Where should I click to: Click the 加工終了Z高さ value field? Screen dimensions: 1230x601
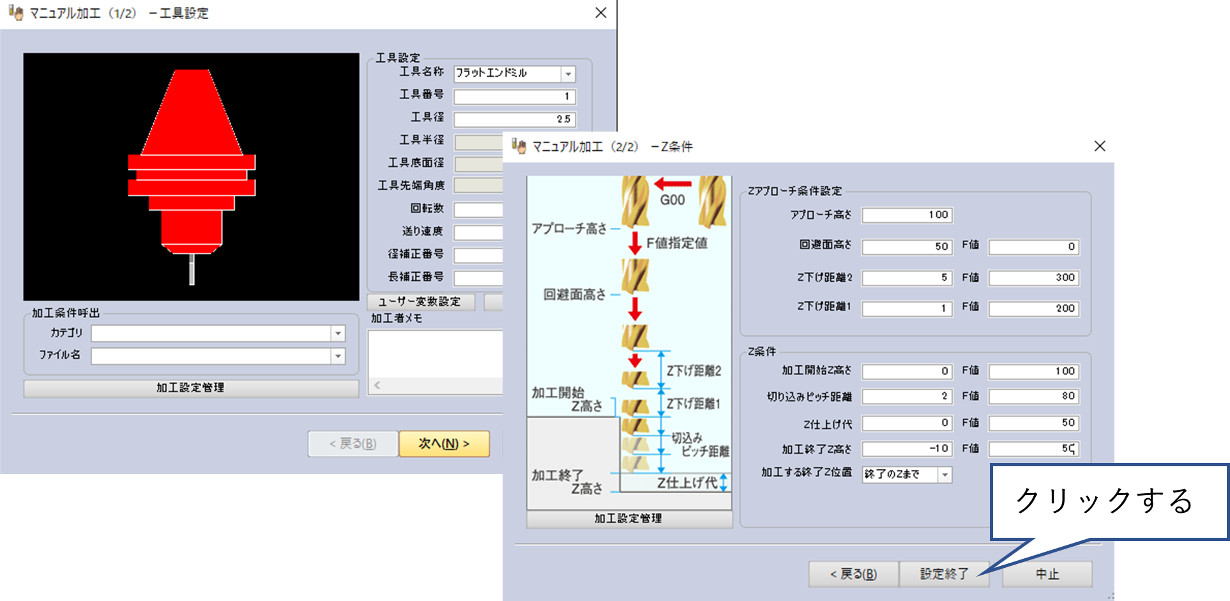pos(907,449)
